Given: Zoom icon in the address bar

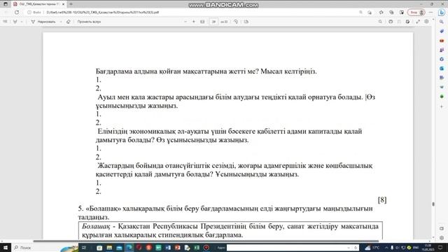Looking at the screenshot, I should [361, 13].
